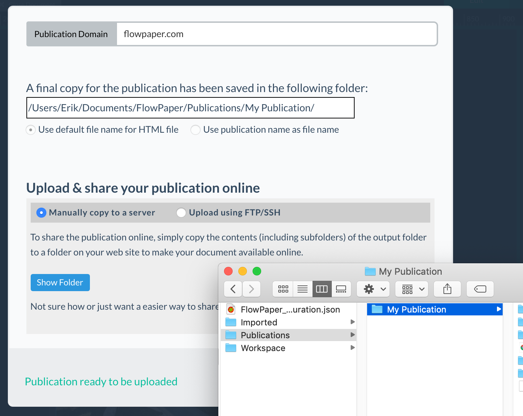Open Finder action gear menu

coord(373,289)
